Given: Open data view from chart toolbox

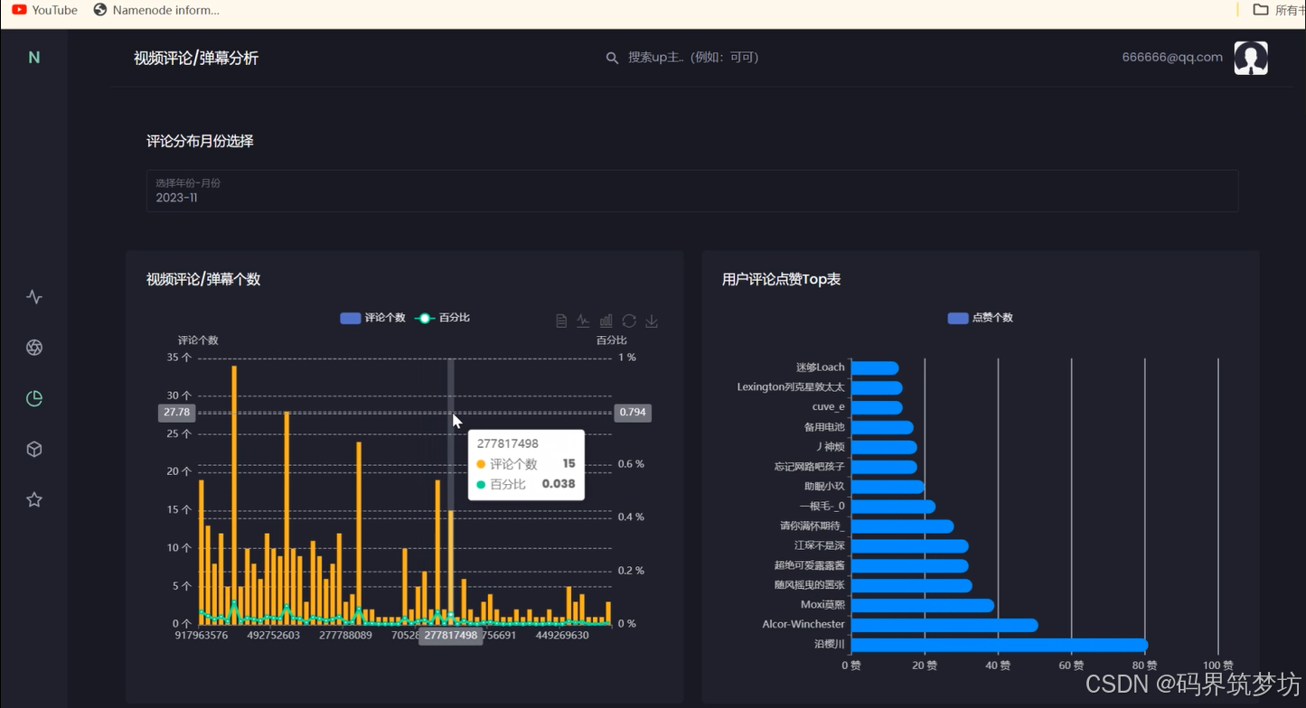Looking at the screenshot, I should coord(561,321).
